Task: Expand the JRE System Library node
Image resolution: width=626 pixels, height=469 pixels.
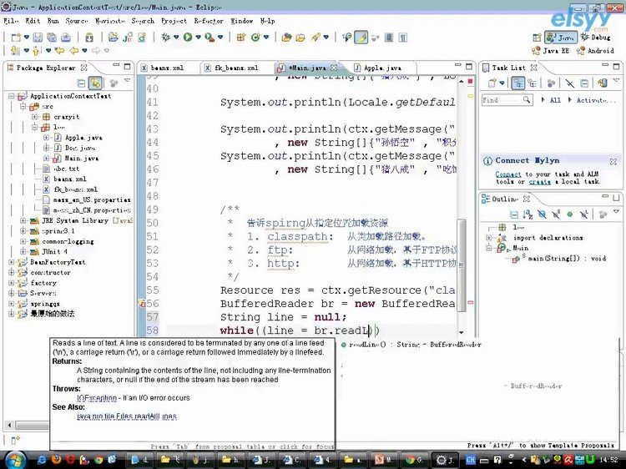Action: (23, 220)
